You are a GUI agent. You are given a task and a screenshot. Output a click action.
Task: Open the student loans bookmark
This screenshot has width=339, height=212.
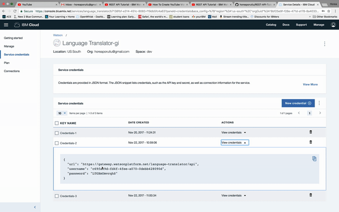[179, 16]
